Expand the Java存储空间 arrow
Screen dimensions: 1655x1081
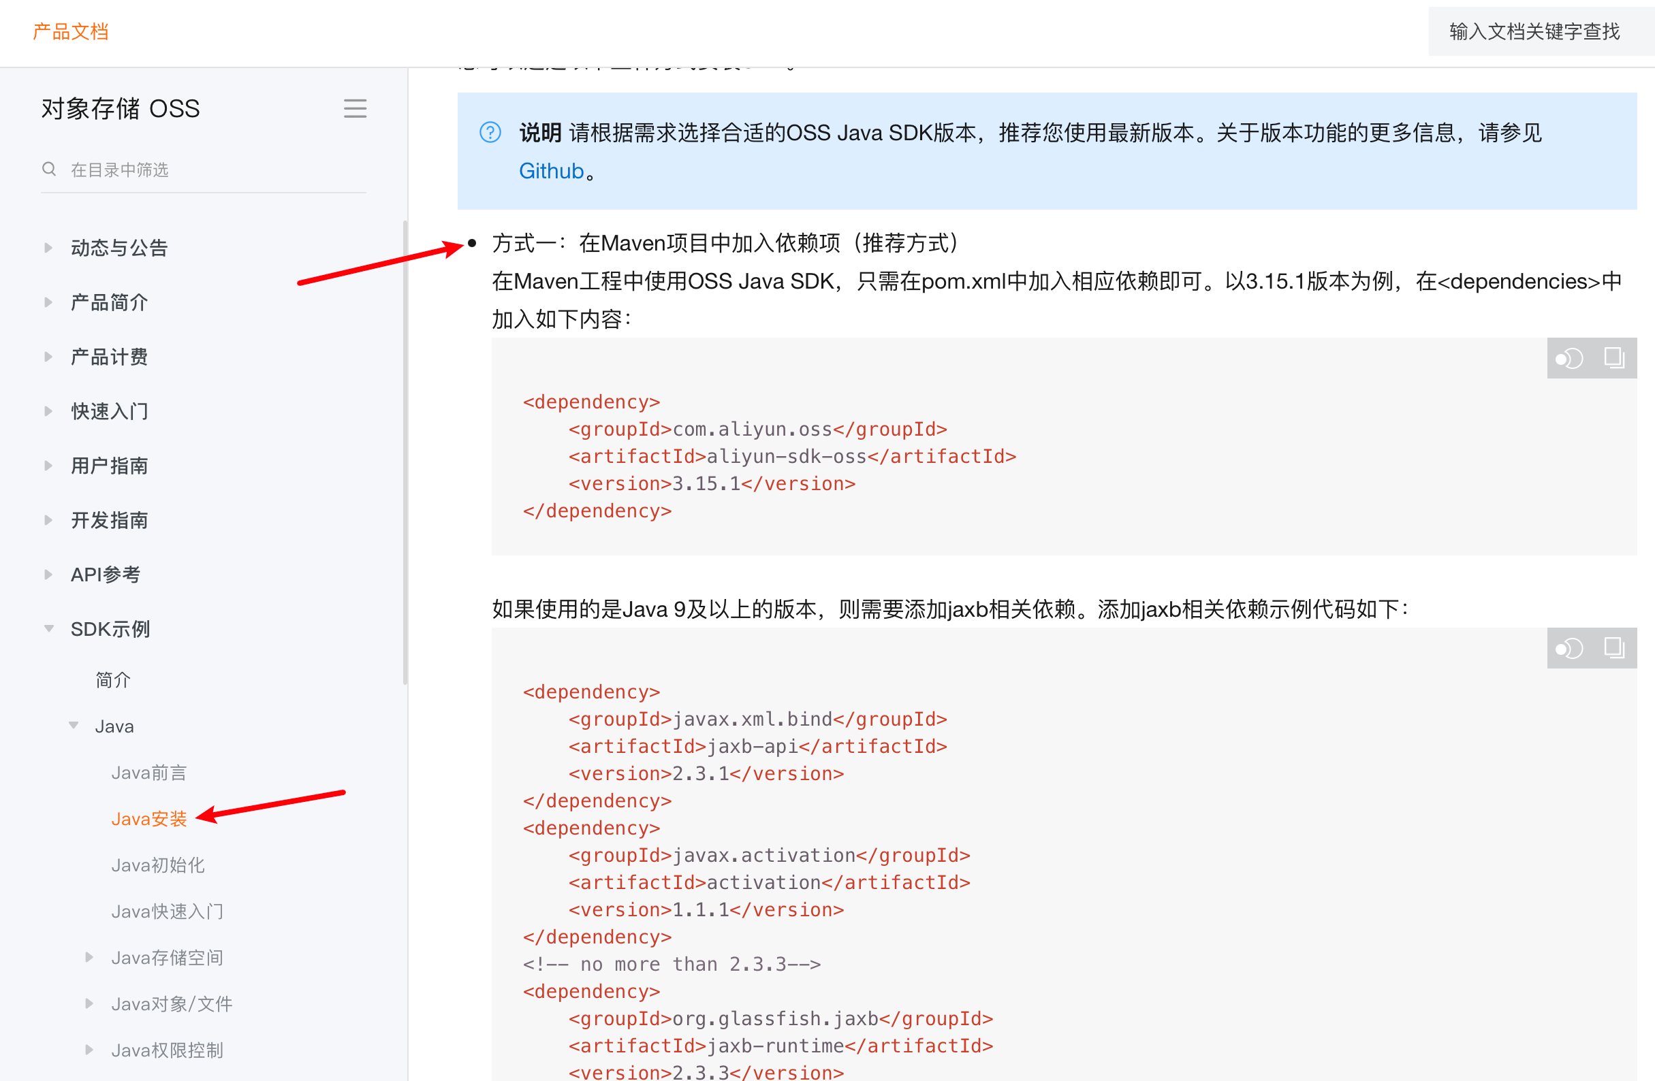tap(89, 957)
